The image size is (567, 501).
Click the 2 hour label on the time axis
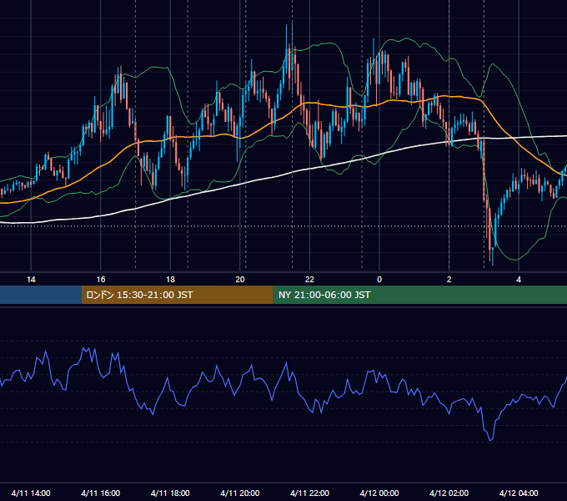click(x=449, y=280)
